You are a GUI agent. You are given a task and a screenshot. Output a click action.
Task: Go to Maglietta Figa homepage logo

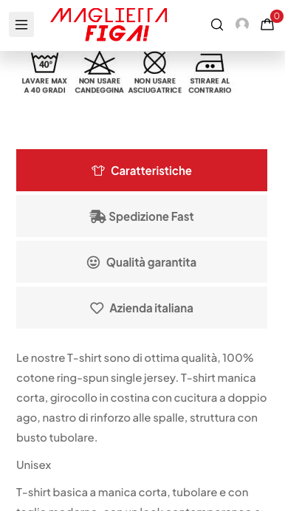(109, 24)
